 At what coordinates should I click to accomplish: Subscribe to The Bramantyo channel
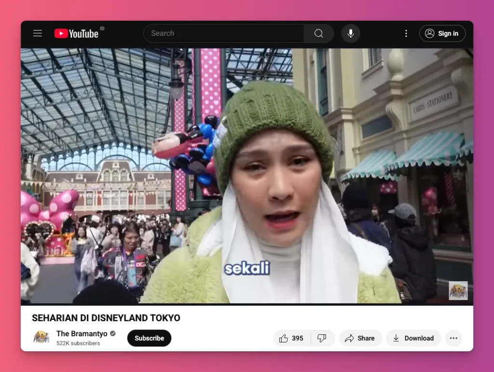pos(149,338)
